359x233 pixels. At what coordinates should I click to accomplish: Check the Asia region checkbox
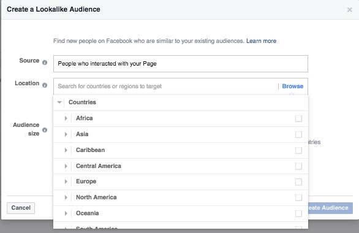(x=298, y=134)
